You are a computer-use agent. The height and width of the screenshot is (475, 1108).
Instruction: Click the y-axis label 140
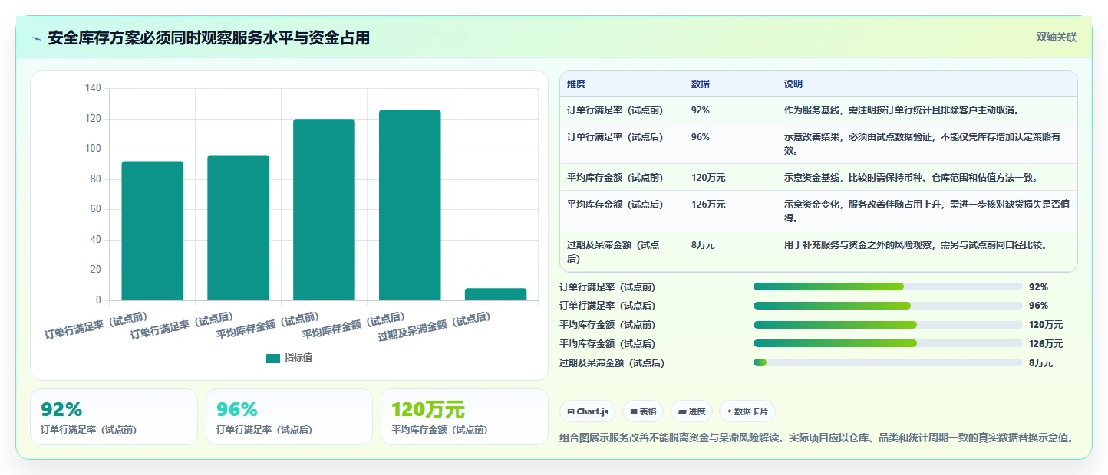[93, 89]
